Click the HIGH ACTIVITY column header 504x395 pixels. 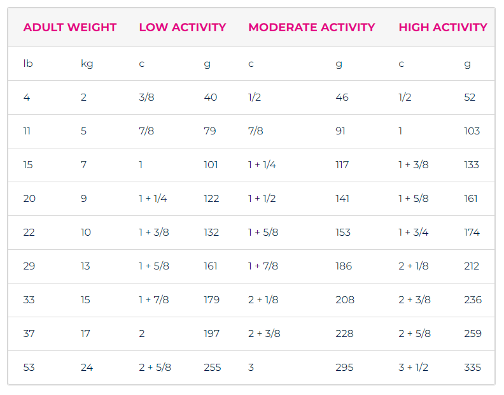(443, 27)
